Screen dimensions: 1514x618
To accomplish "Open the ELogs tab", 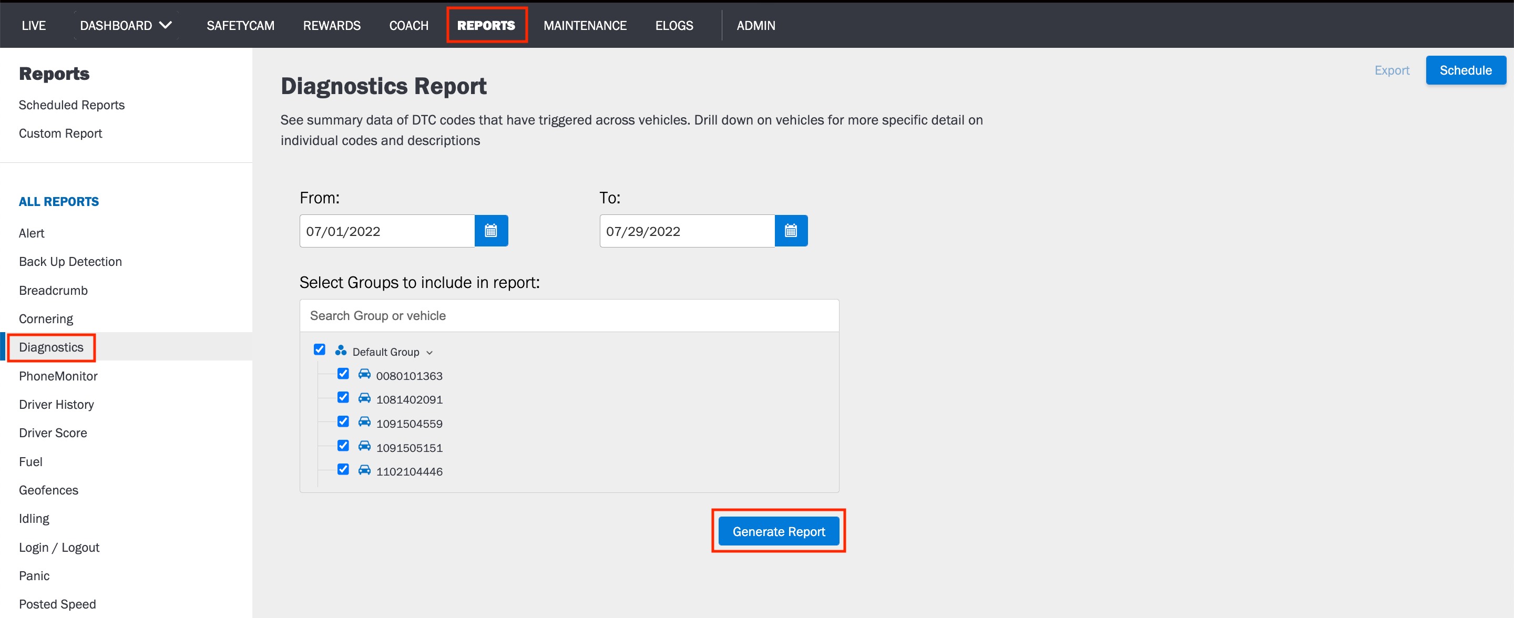I will (x=674, y=25).
